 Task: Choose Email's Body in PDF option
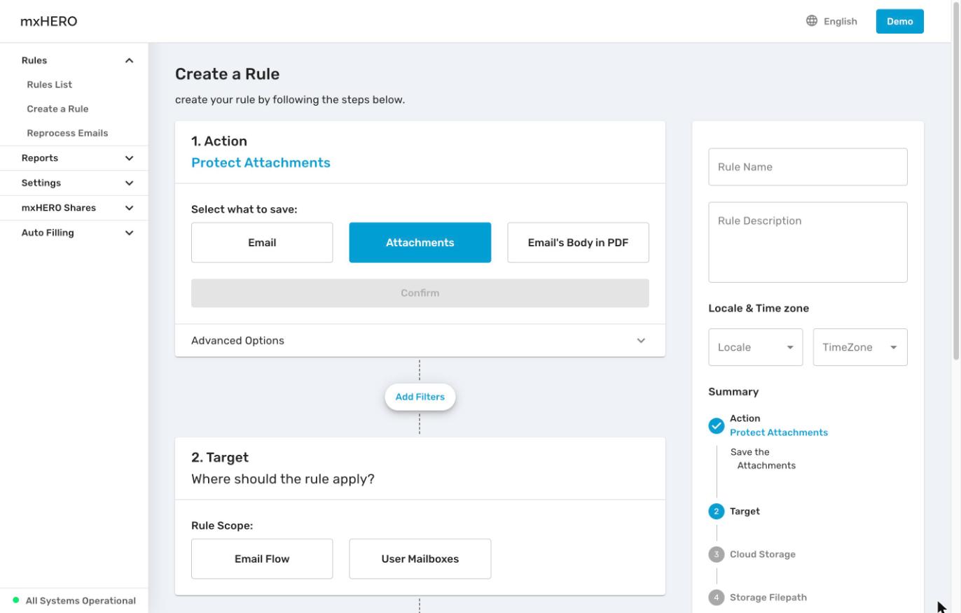(x=578, y=243)
